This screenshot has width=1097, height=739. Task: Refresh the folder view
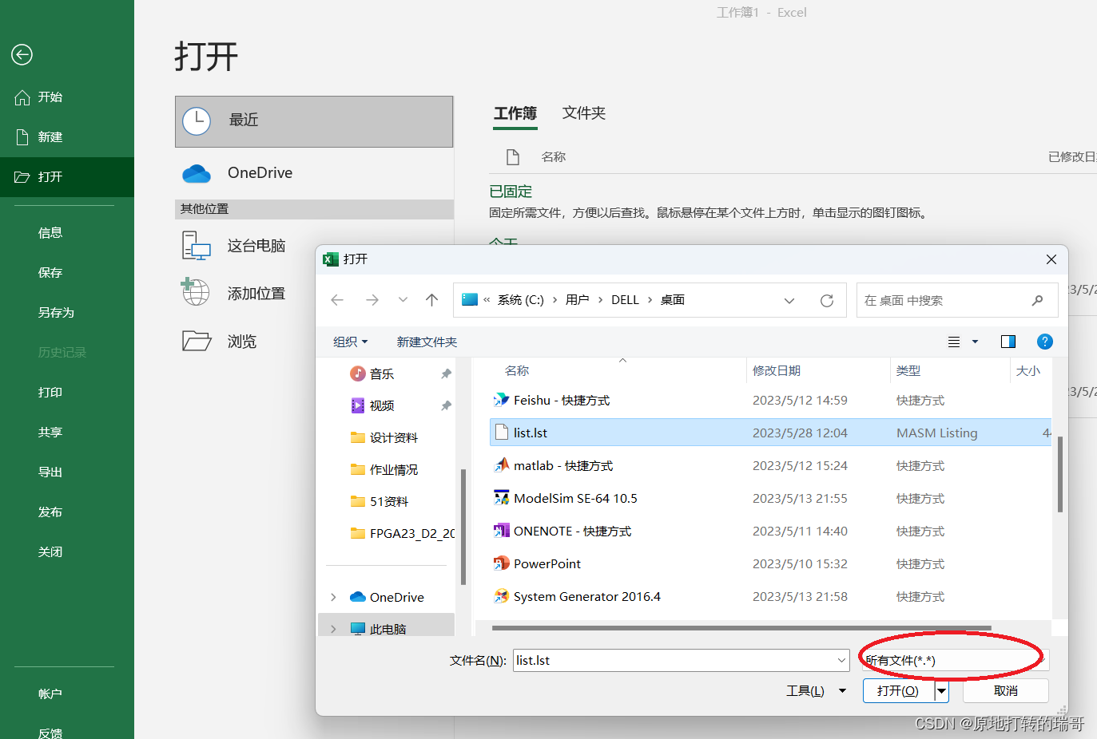pos(827,301)
